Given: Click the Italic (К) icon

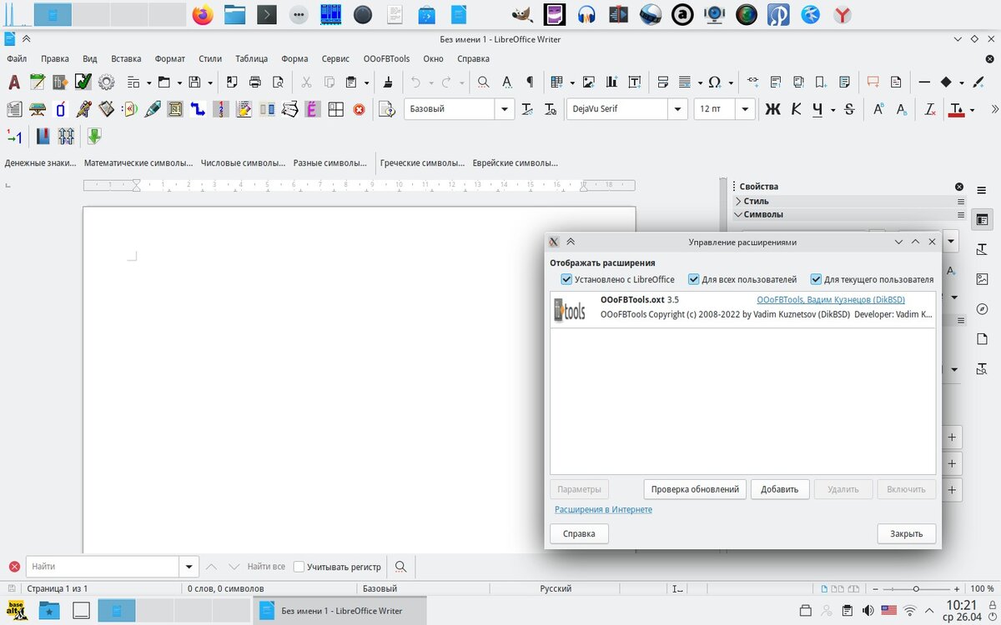Looking at the screenshot, I should pyautogui.click(x=796, y=109).
